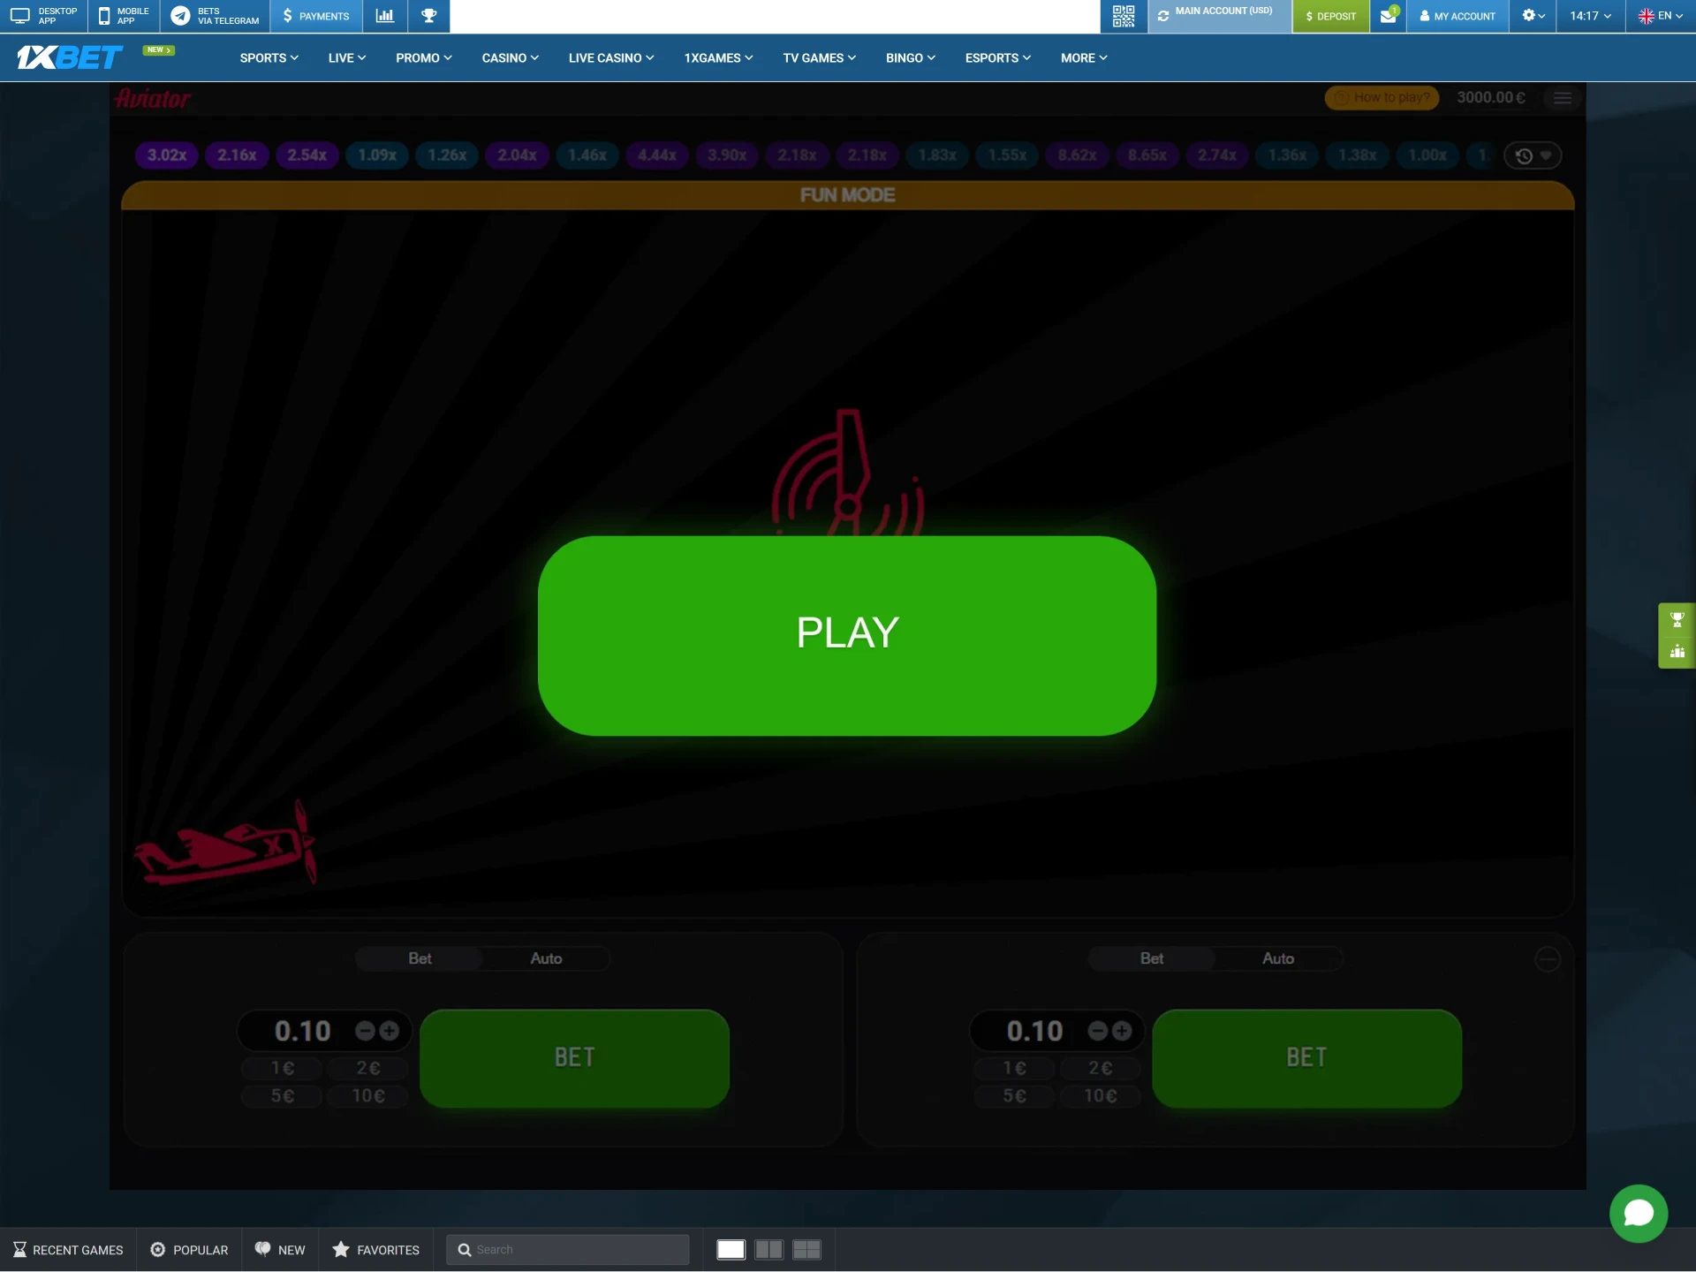Click the DEPOSIT button top right
This screenshot has width=1696, height=1272.
point(1330,16)
